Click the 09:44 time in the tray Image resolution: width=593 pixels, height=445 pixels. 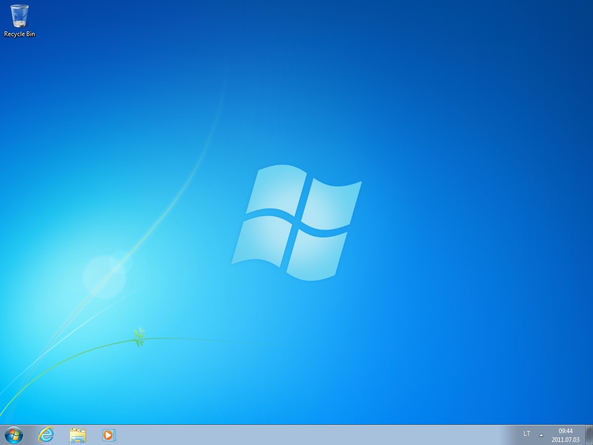pos(565,431)
